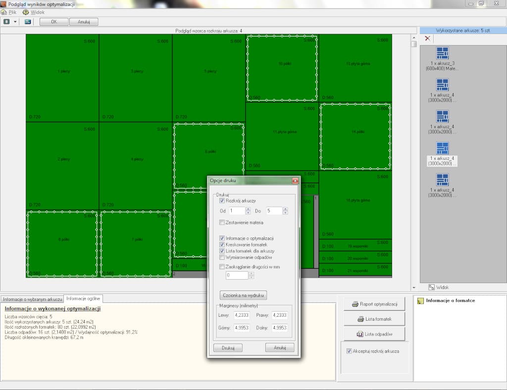Enable Zaokrąglanie długości w mm option
This screenshot has width=507, height=390.
tap(222, 267)
